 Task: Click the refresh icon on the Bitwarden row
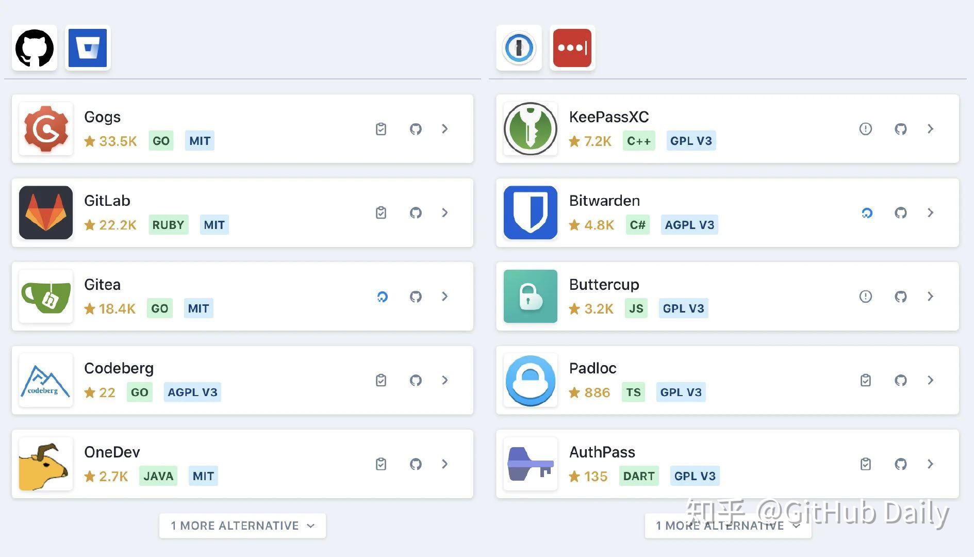click(867, 212)
